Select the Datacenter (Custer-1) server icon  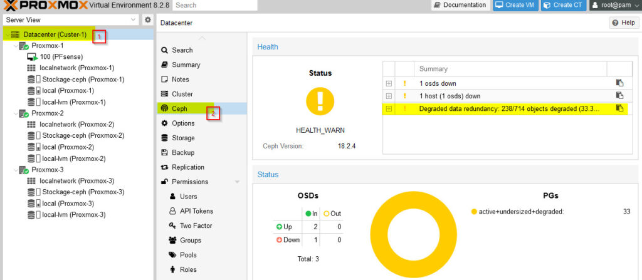15,35
